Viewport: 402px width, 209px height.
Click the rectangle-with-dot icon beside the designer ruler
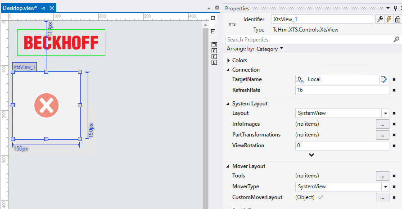(x=213, y=18)
